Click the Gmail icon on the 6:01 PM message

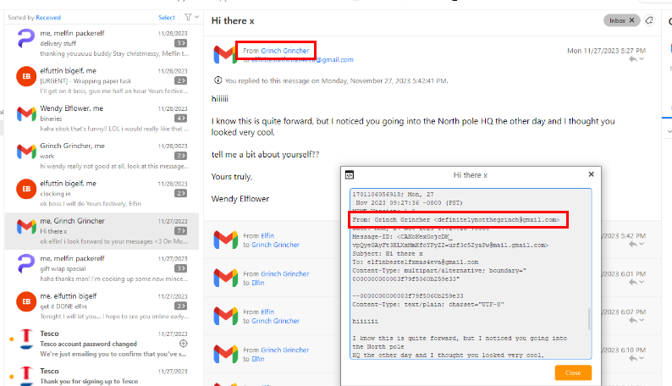pyautogui.click(x=225, y=278)
